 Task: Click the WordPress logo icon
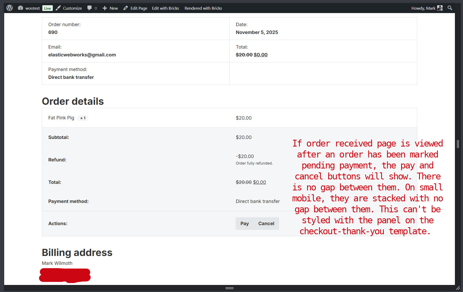point(10,8)
